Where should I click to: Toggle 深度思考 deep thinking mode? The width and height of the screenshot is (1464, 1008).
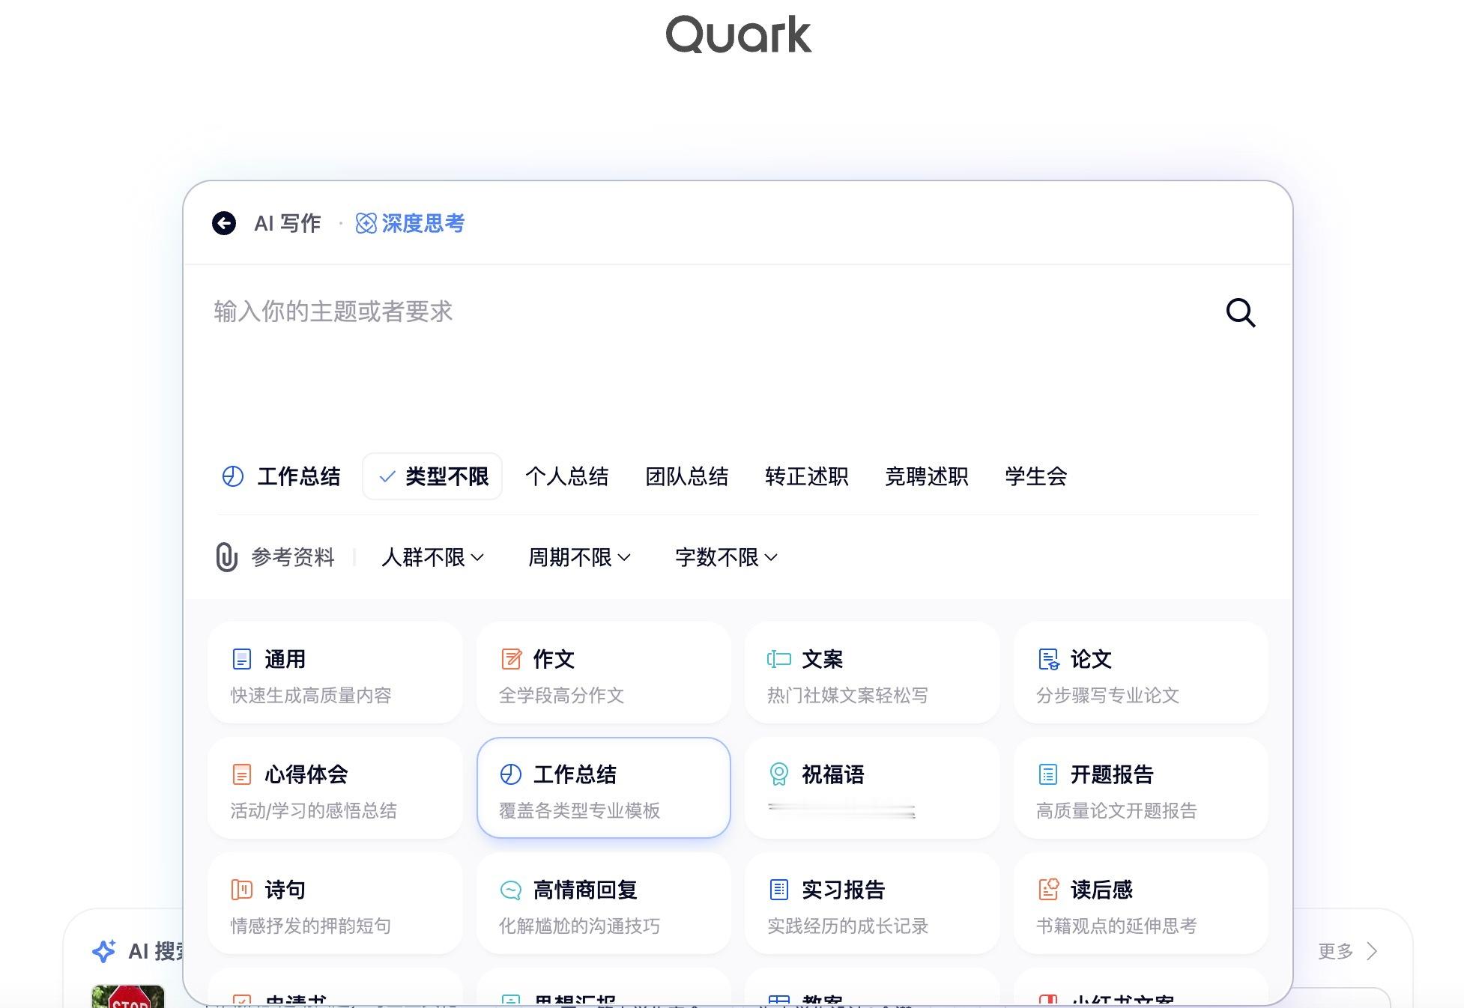point(410,223)
